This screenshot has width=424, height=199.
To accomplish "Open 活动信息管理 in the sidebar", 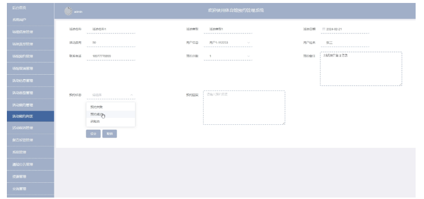I will (x=31, y=81).
